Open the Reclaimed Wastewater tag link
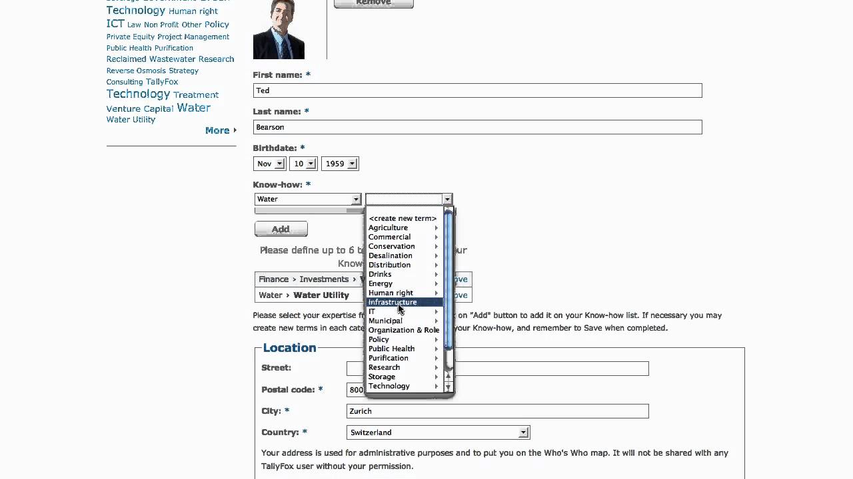Screen dimensions: 853x479 (x=151, y=59)
